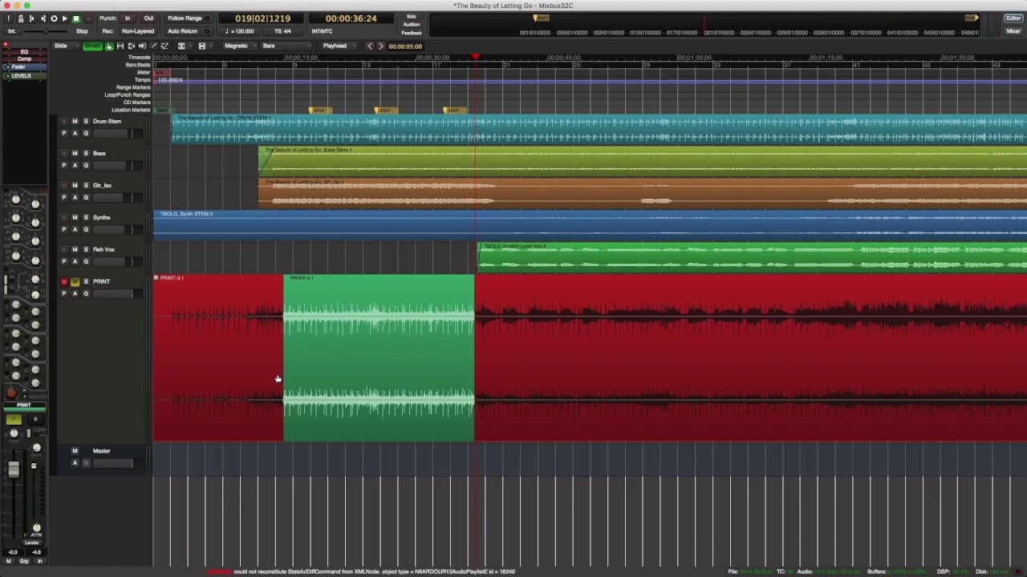The height and width of the screenshot is (577, 1027).
Task: Go to session start transport button
Action: pos(31,18)
